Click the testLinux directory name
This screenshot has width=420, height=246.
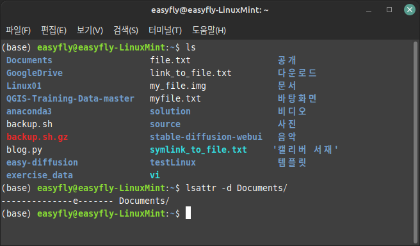coord(173,162)
